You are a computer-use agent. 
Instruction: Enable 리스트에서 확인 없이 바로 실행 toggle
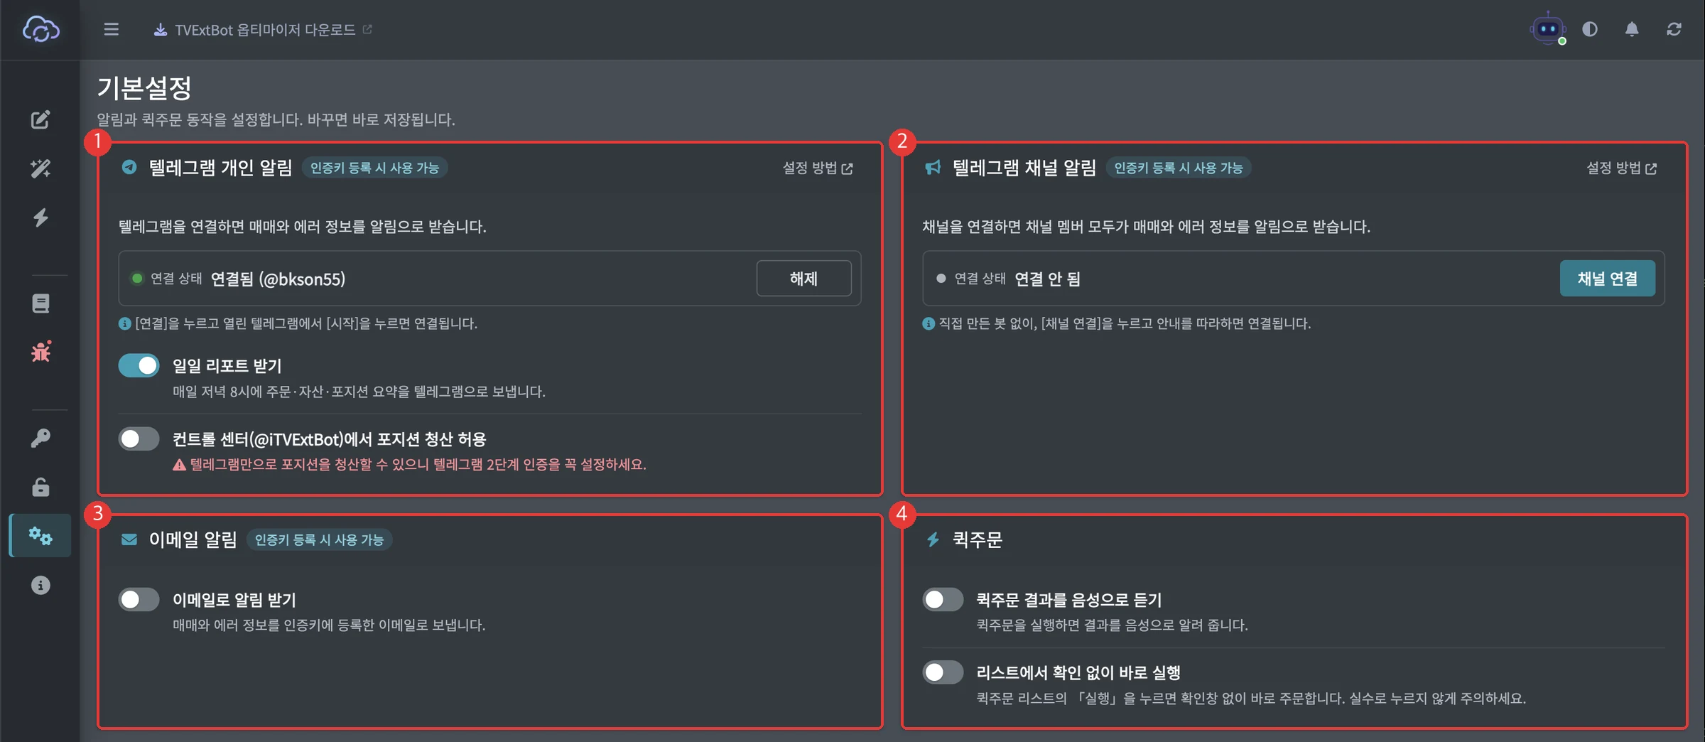tap(943, 672)
